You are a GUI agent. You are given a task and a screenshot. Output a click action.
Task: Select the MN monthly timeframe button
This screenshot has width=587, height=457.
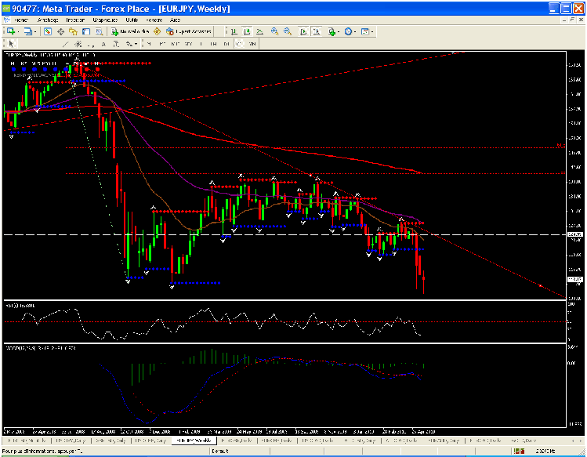252,43
